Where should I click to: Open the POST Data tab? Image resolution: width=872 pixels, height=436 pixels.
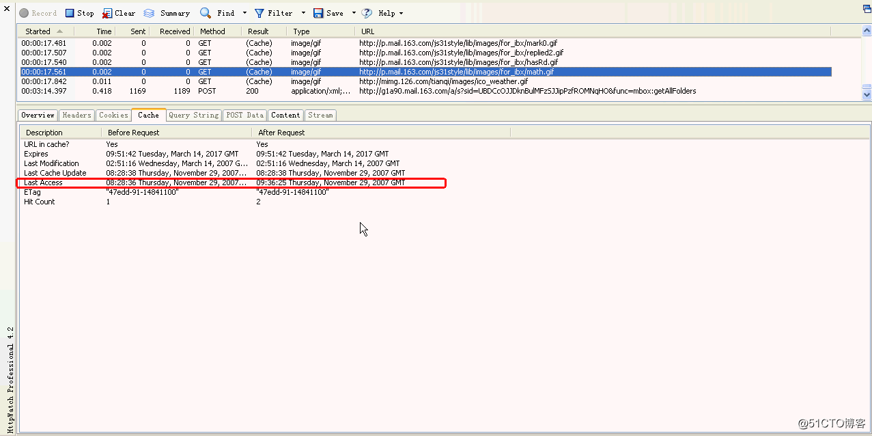[x=244, y=115]
